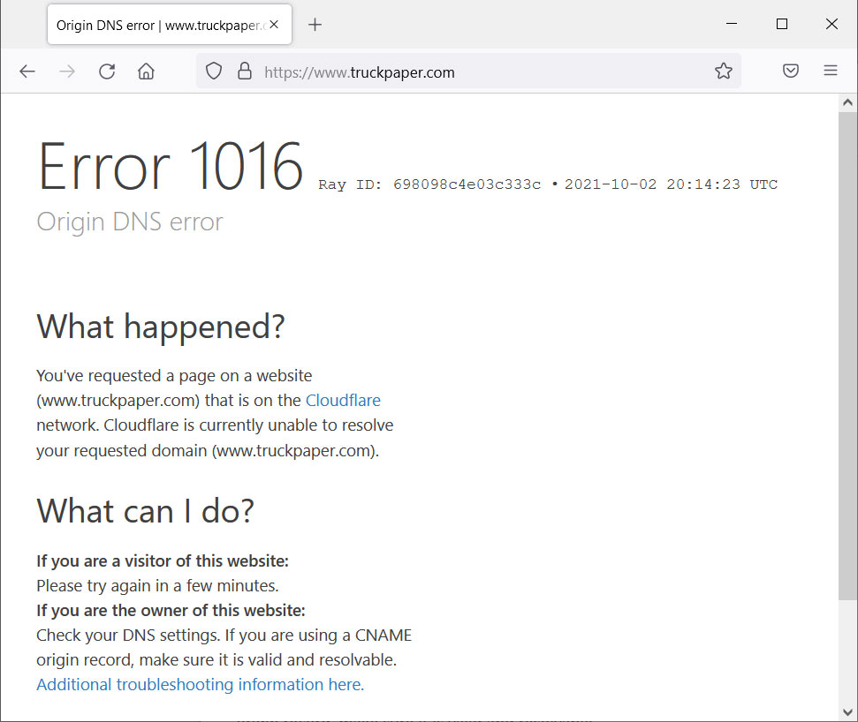The height and width of the screenshot is (722, 858).
Task: Open the tracking protection shield panel
Action: pos(214,71)
